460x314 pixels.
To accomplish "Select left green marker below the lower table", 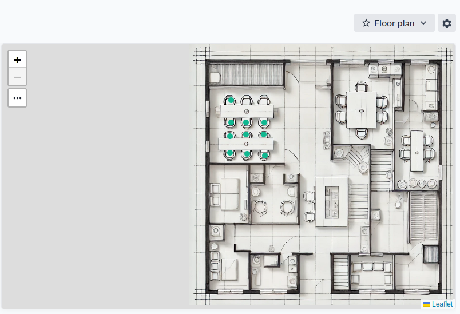I will click(x=230, y=153).
